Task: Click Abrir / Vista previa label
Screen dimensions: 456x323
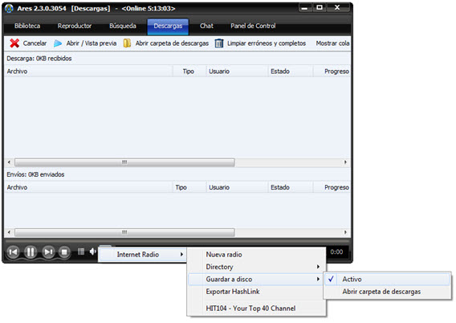Action: pyautogui.click(x=92, y=43)
